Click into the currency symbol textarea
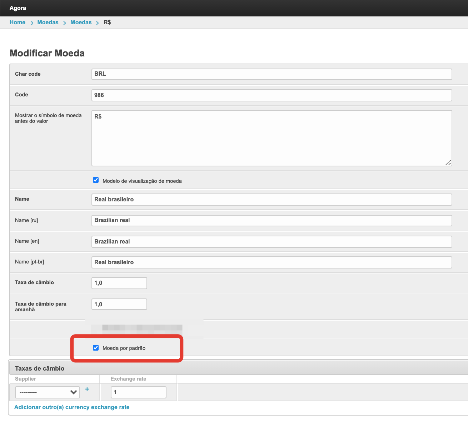Screen dimensions: 468x422 272,138
